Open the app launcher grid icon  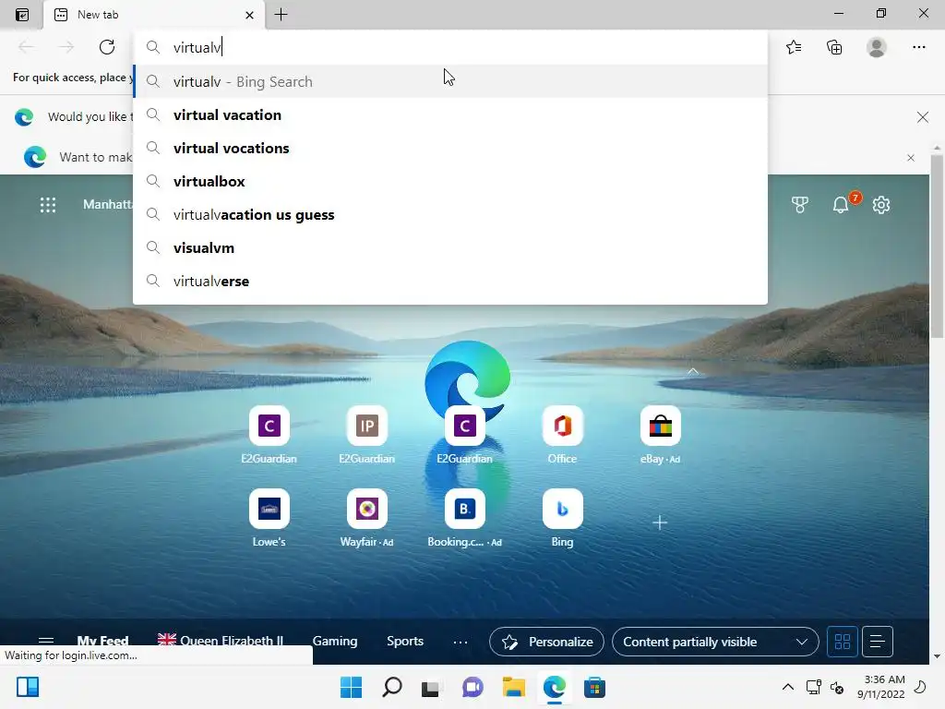48,205
